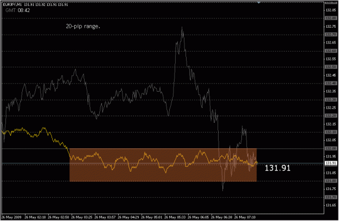Click the '26 May 02:50' time axis label
This screenshot has width=339, height=221.
(59, 217)
